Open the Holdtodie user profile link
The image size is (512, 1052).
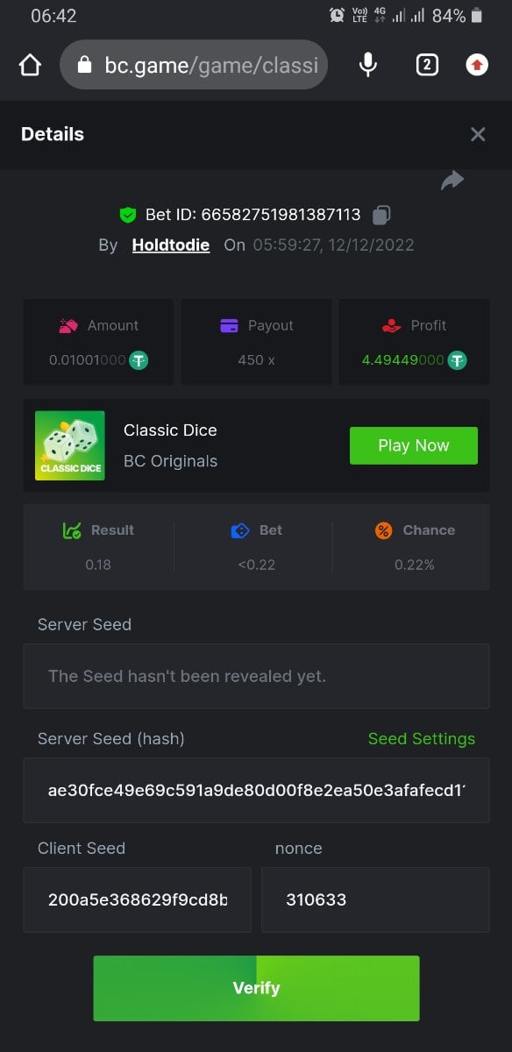(x=171, y=245)
